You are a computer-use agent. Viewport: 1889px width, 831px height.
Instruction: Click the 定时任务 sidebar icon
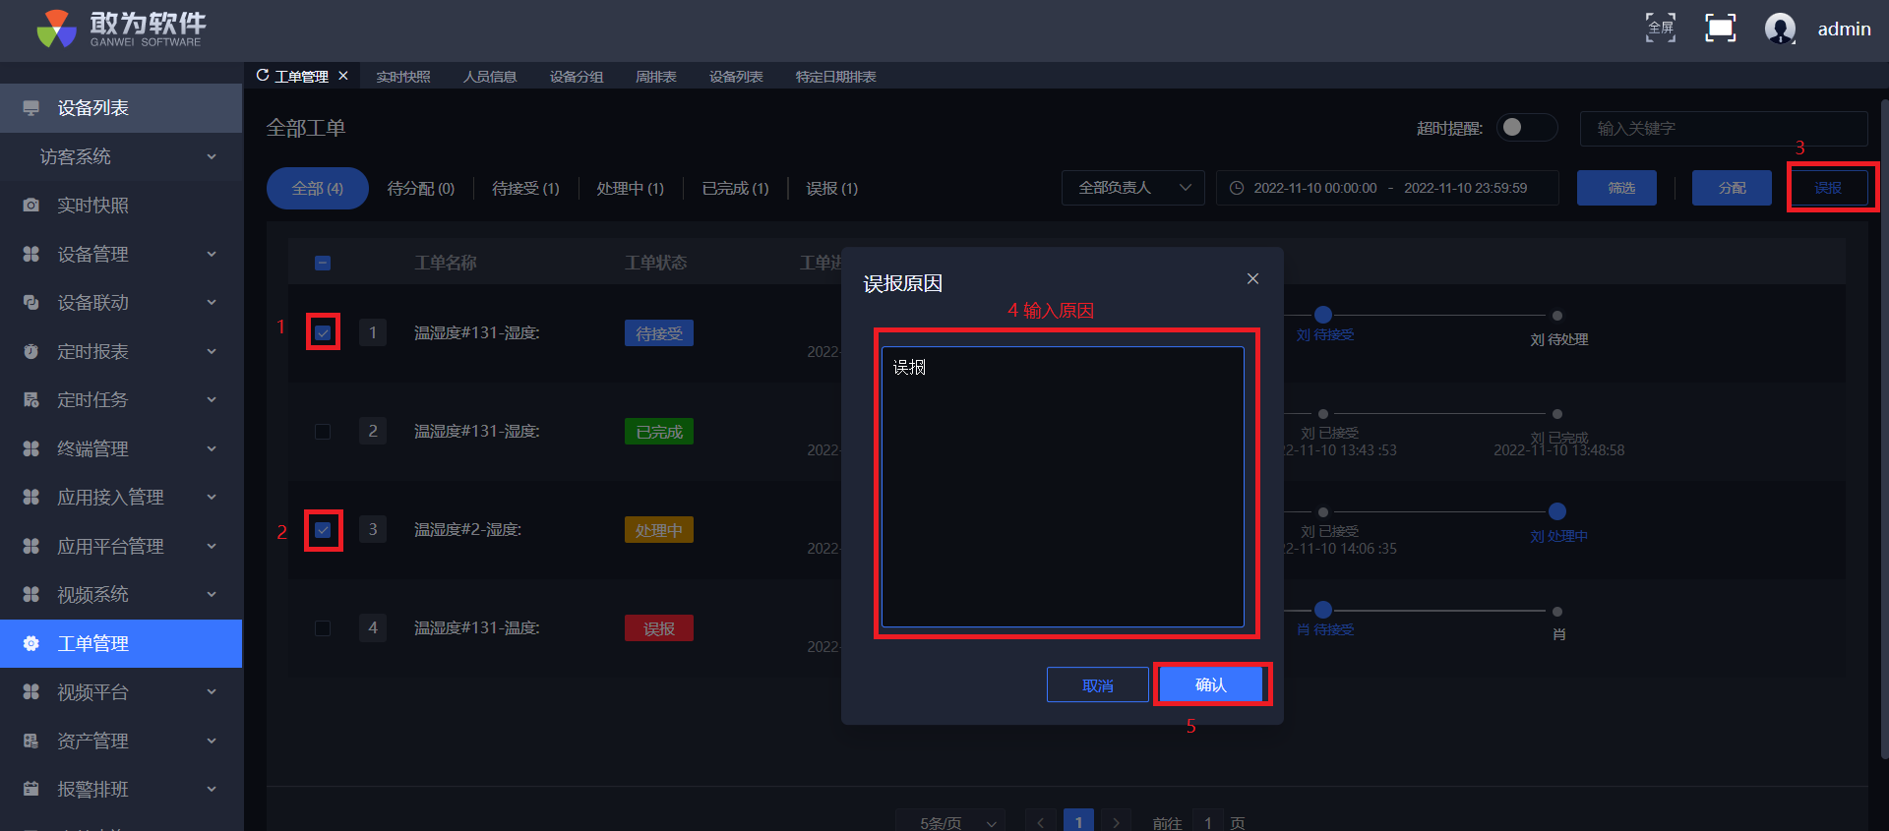click(31, 400)
